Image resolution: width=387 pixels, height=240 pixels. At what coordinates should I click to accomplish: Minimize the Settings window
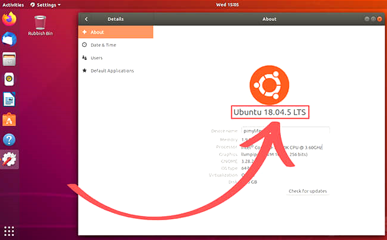coord(367,19)
